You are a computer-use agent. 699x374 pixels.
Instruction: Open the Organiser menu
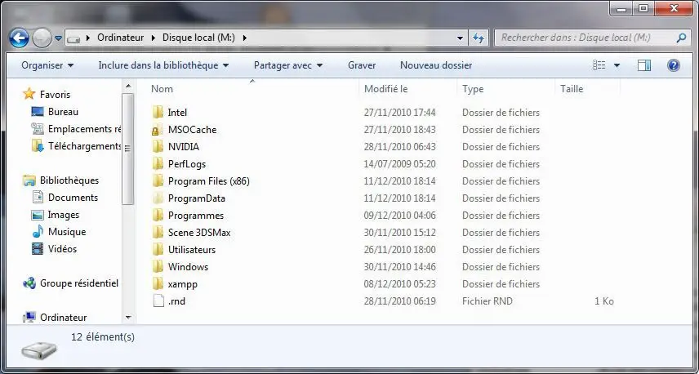click(47, 65)
